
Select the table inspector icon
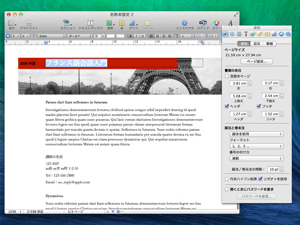coord(267,34)
